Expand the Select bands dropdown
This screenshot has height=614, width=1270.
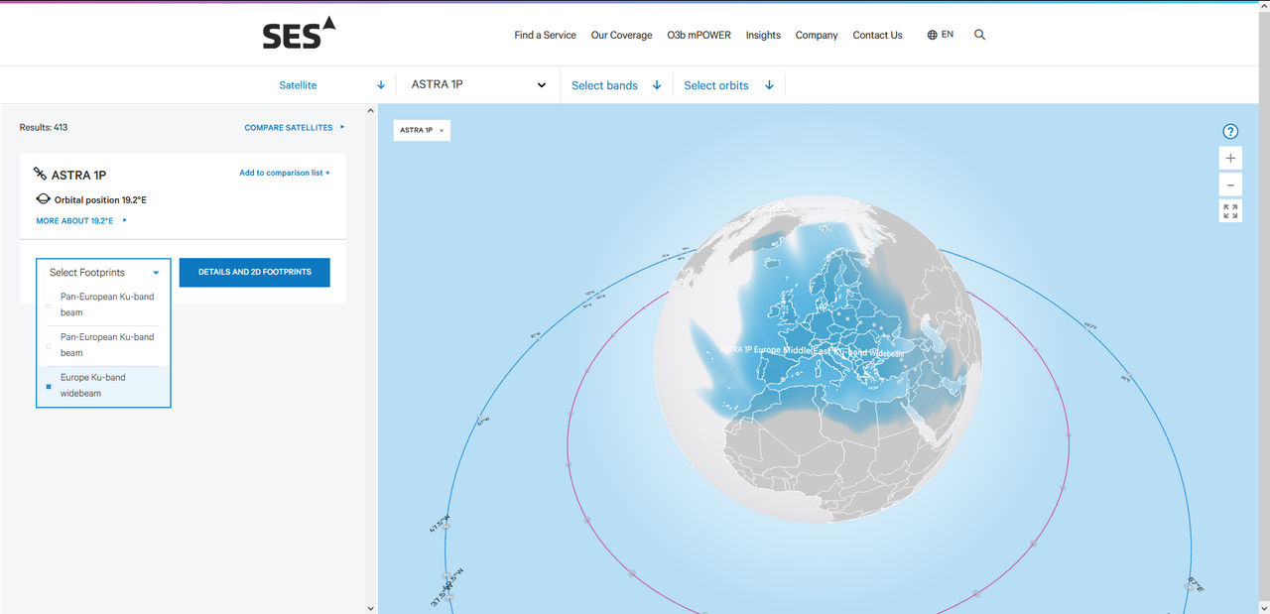pyautogui.click(x=616, y=85)
